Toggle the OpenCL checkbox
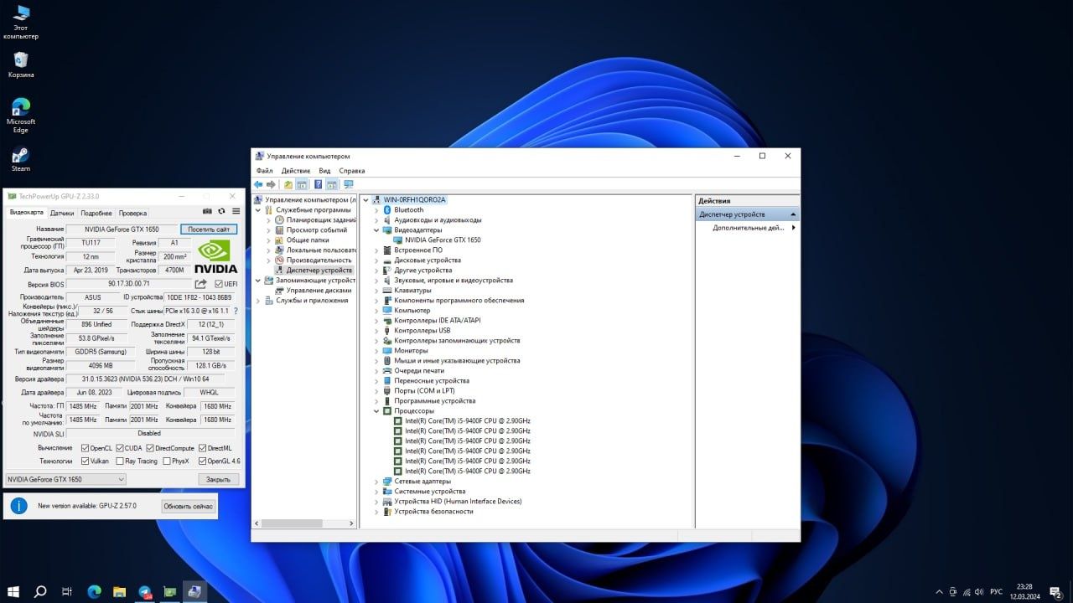Viewport: 1073px width, 603px height. (86, 448)
